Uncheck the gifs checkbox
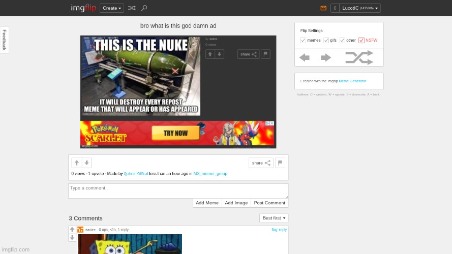 (x=326, y=40)
